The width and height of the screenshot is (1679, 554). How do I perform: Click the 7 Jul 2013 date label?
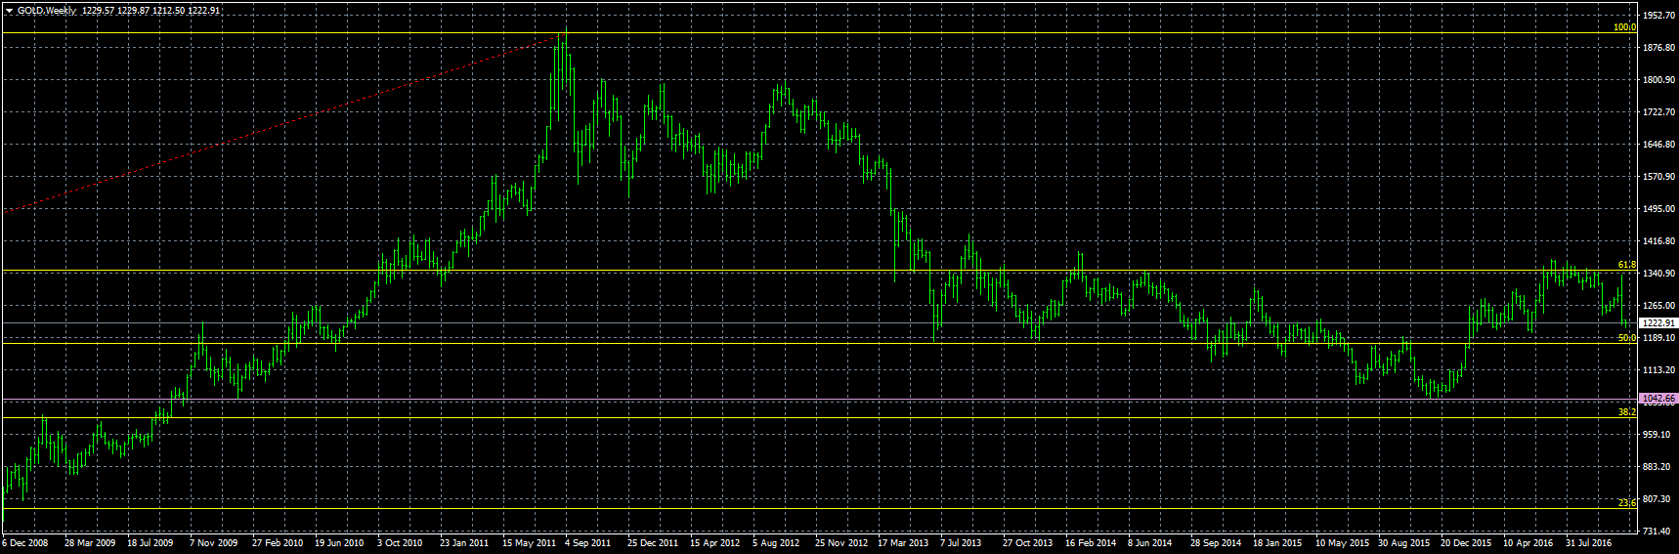[961, 543]
